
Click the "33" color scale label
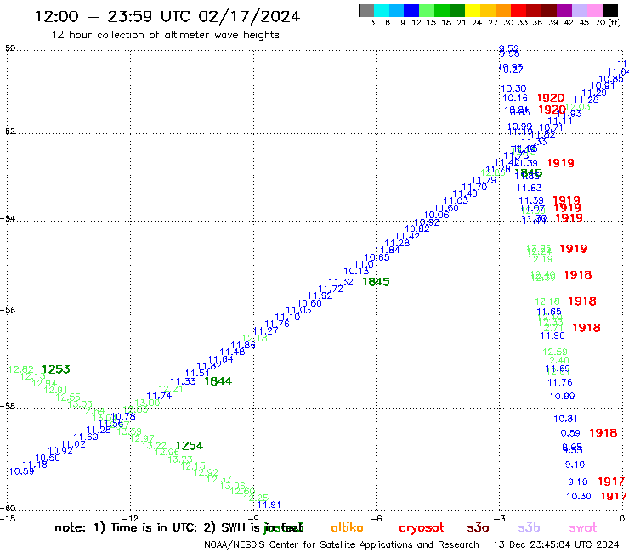[x=522, y=23]
